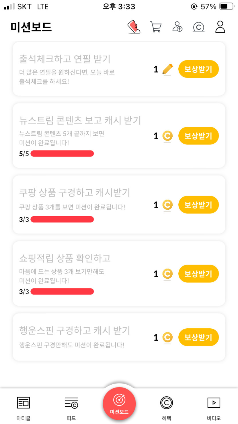The width and height of the screenshot is (238, 424).
Task: Tap the add friend icon
Action: pyautogui.click(x=177, y=27)
